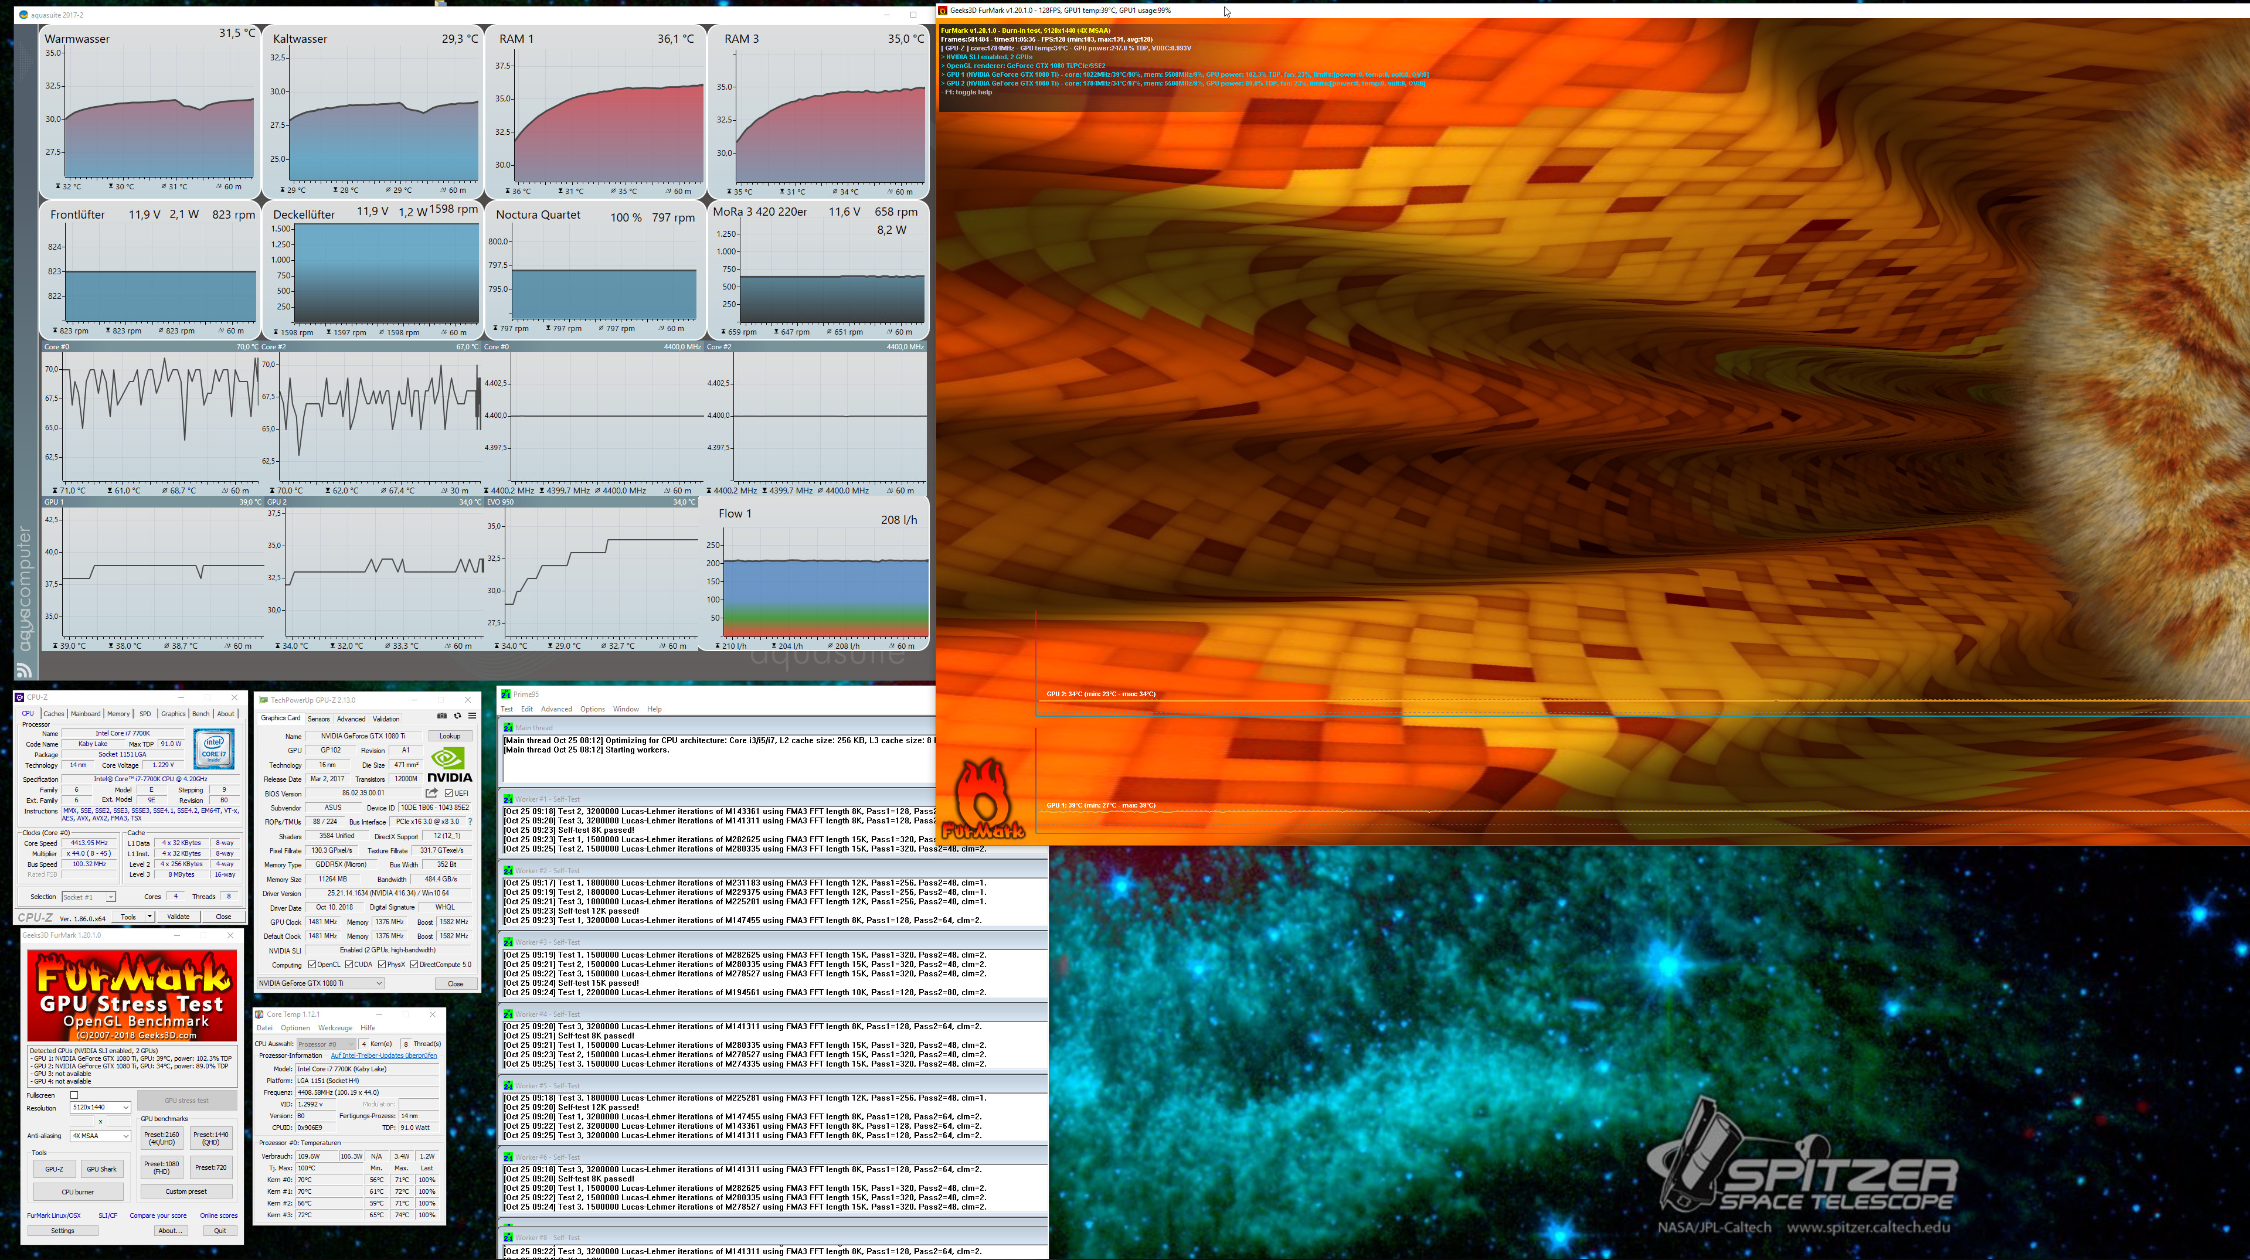This screenshot has height=1260, width=2250.
Task: Switch to CPU-Z Mainboard tab
Action: [x=86, y=713]
